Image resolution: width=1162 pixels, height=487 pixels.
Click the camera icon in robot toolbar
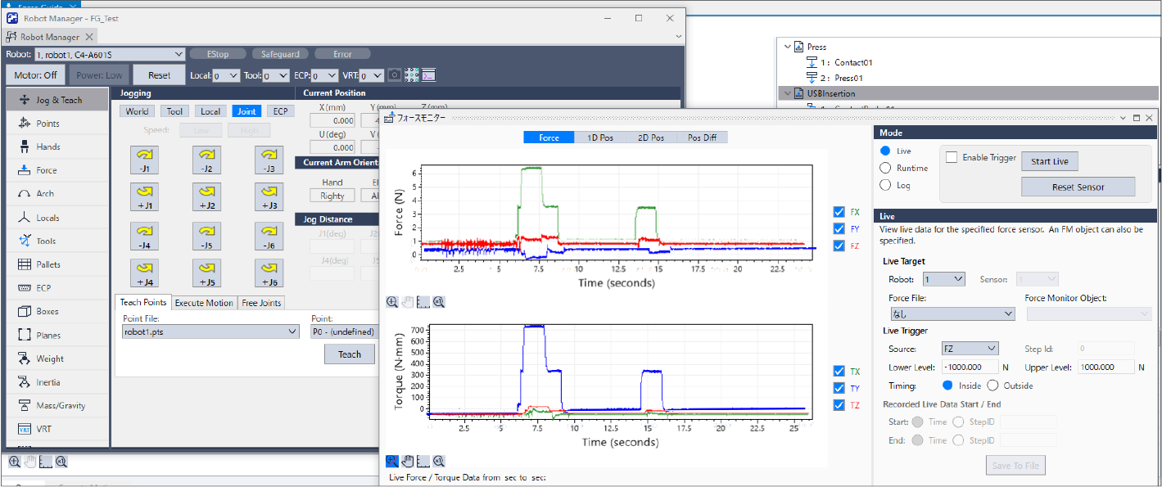tap(394, 75)
